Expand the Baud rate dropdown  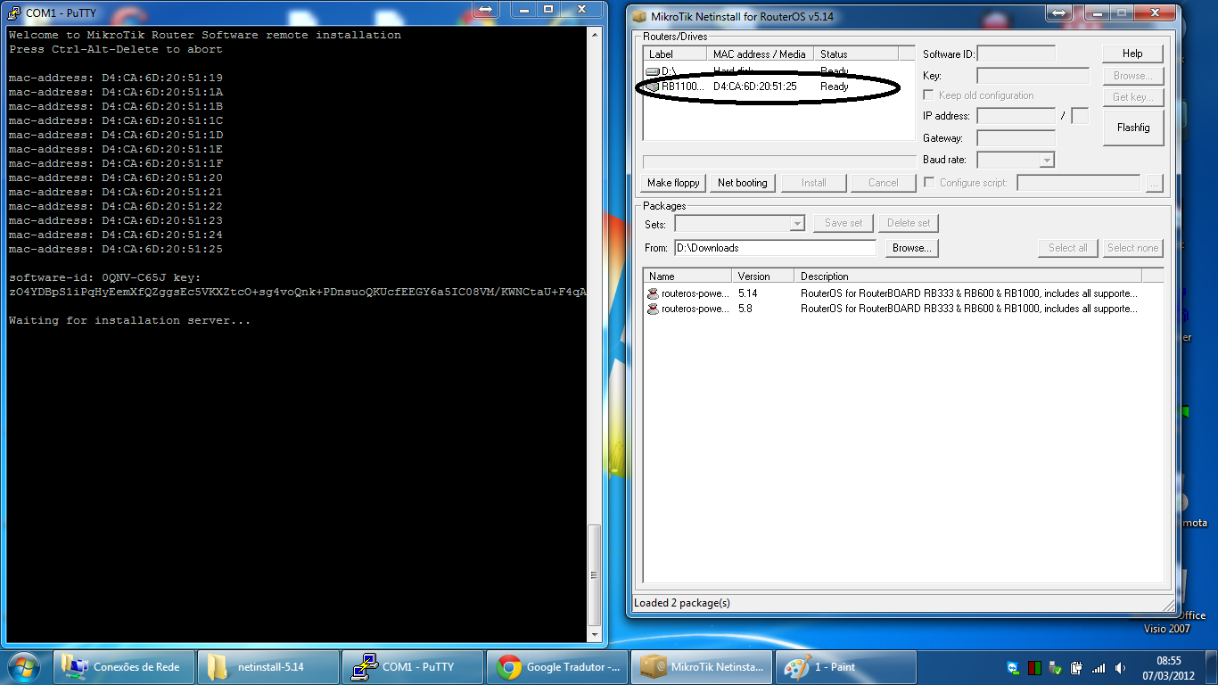[1047, 161]
